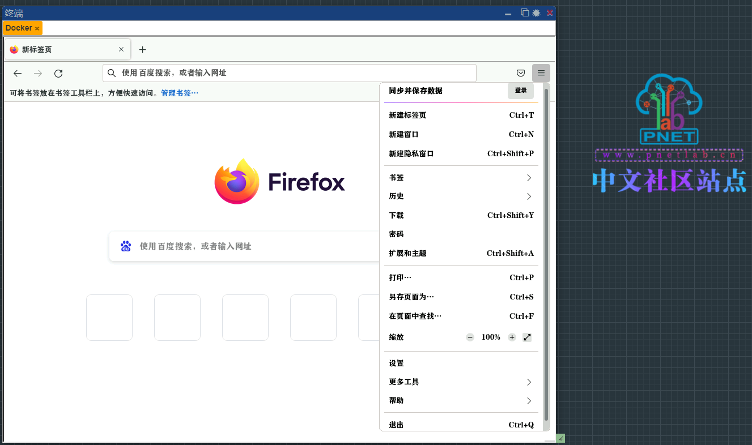
Task: Open 扩展和主题
Action: pyautogui.click(x=461, y=254)
